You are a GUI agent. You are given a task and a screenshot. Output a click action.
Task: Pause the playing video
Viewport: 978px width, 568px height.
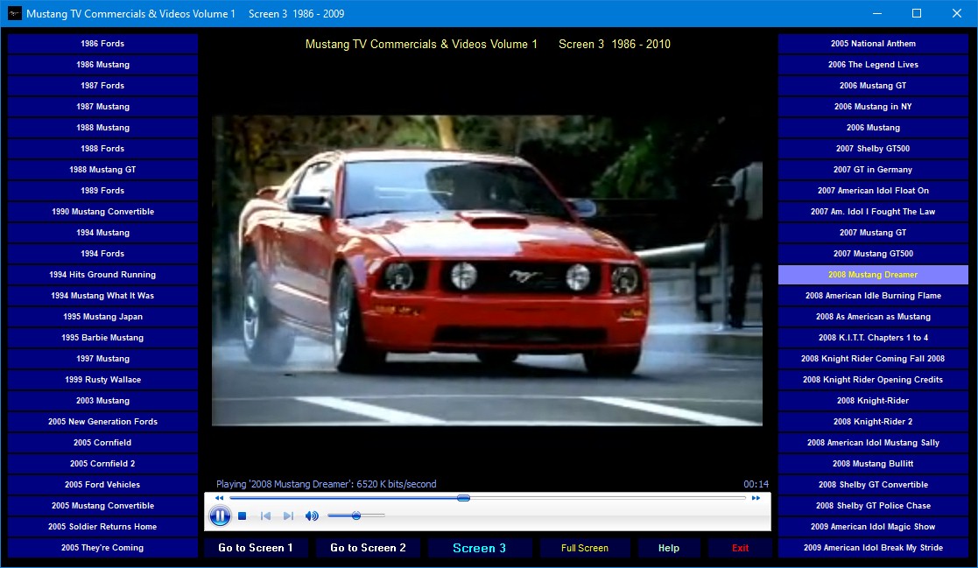click(x=220, y=515)
